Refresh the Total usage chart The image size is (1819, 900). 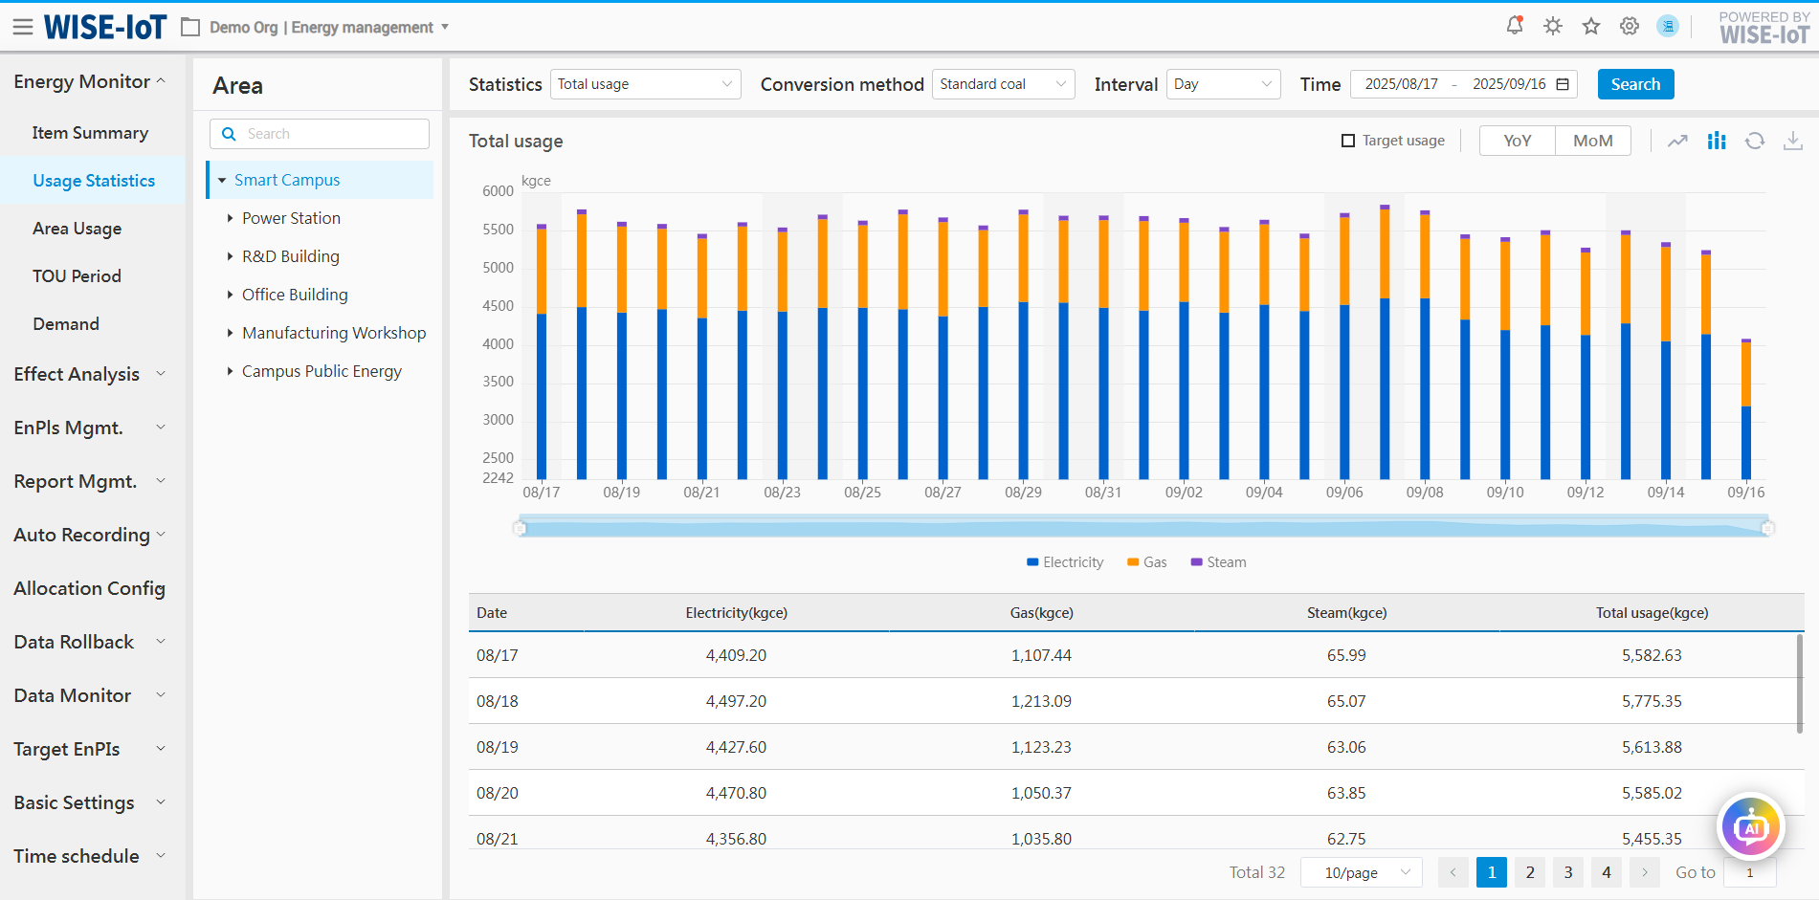click(x=1754, y=142)
